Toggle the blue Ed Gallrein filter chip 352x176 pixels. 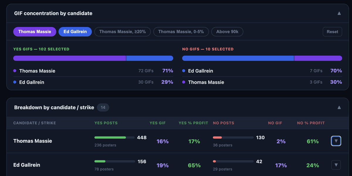(75, 32)
